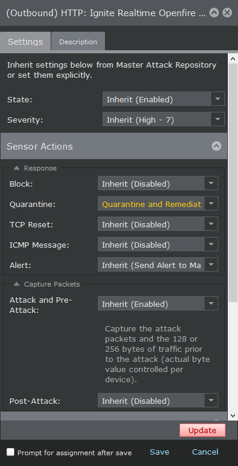This screenshot has width=238, height=466.
Task: Collapse the Sensor Actions section
Action: coord(217,146)
